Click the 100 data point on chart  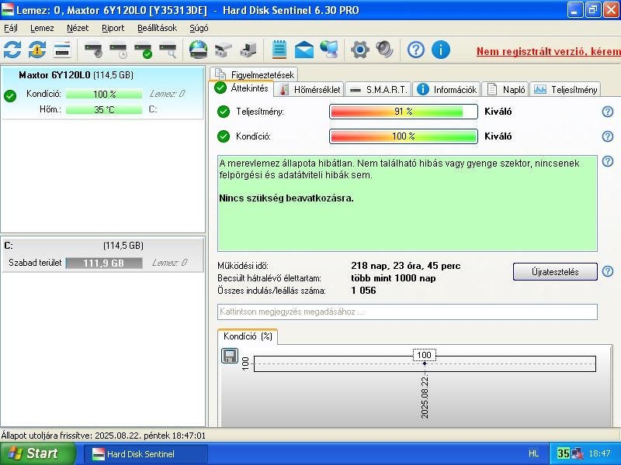click(x=425, y=363)
